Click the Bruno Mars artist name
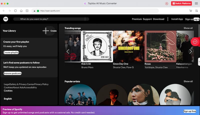Viewport: 200px width, 115px height. coord(87,67)
